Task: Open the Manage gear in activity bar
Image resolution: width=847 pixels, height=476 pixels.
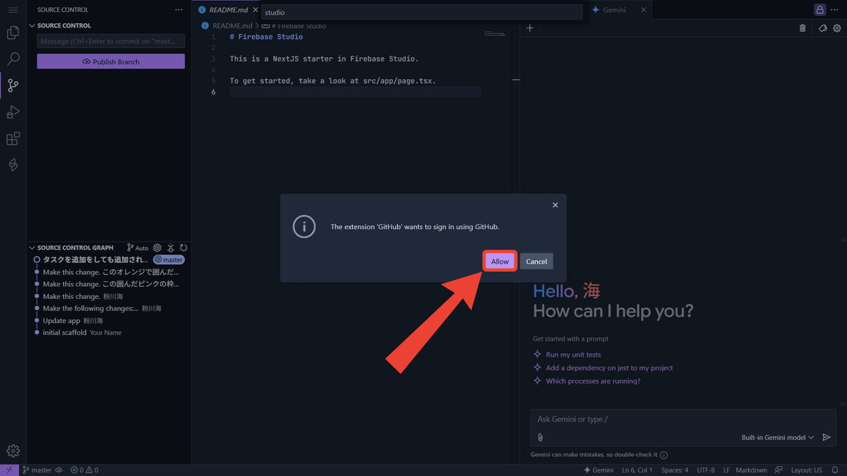Action: point(13,451)
